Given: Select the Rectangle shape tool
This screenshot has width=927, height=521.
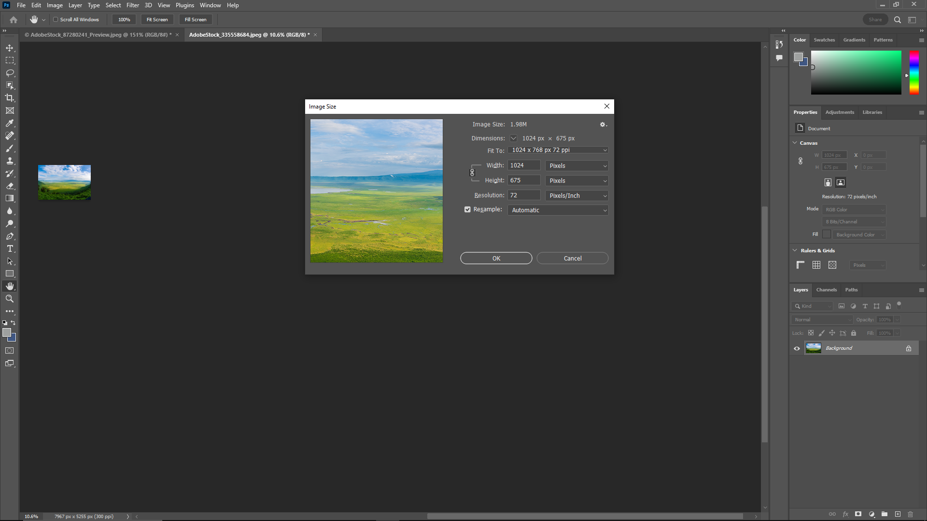Looking at the screenshot, I should pyautogui.click(x=10, y=274).
